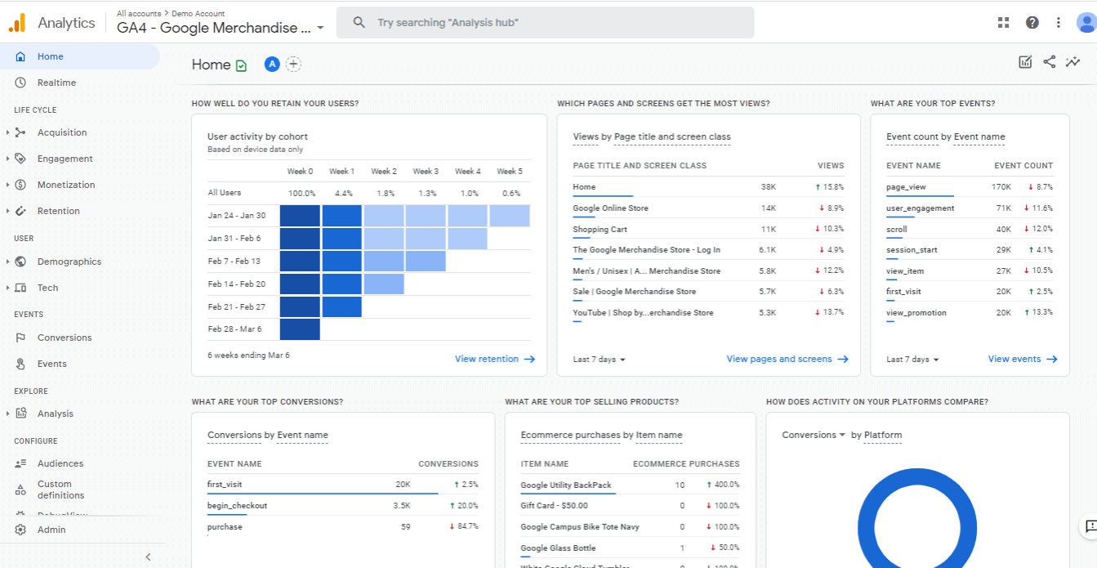Click the Custom definitions shapes icon
This screenshot has width=1097, height=568.
(20, 490)
